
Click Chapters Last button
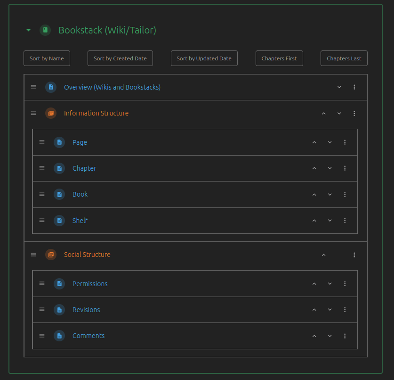pos(344,58)
